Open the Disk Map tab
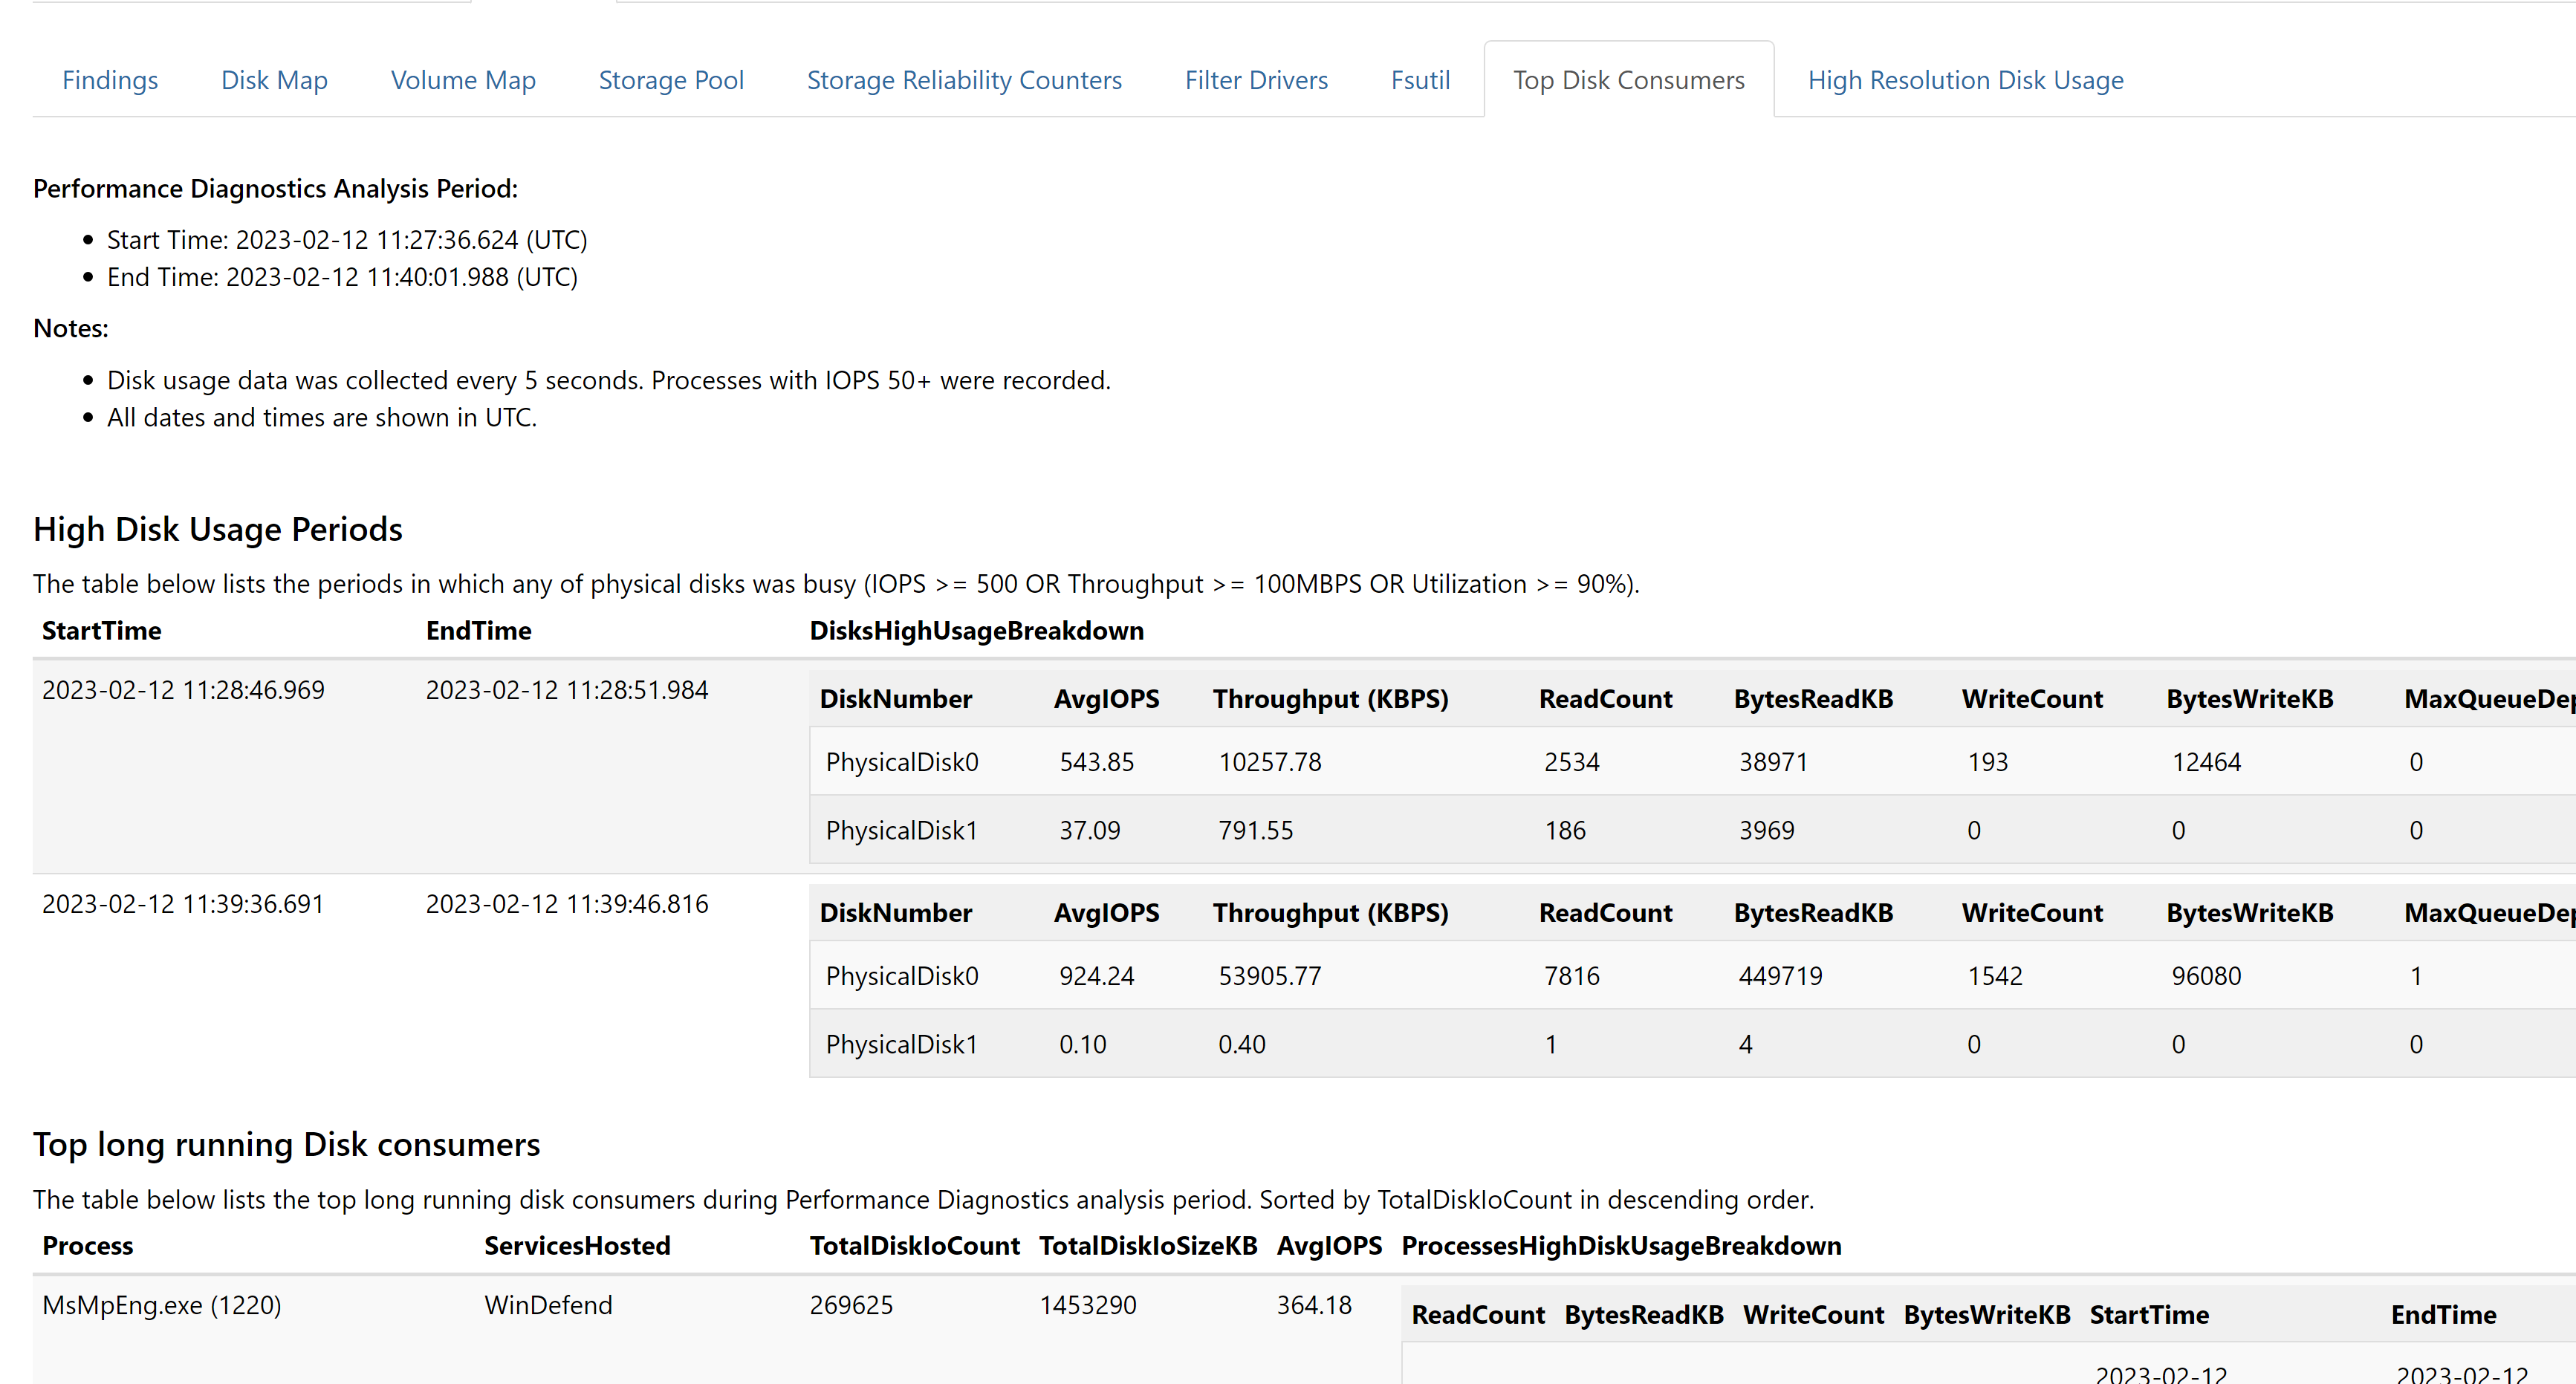The height and width of the screenshot is (1384, 2576). pyautogui.click(x=273, y=80)
